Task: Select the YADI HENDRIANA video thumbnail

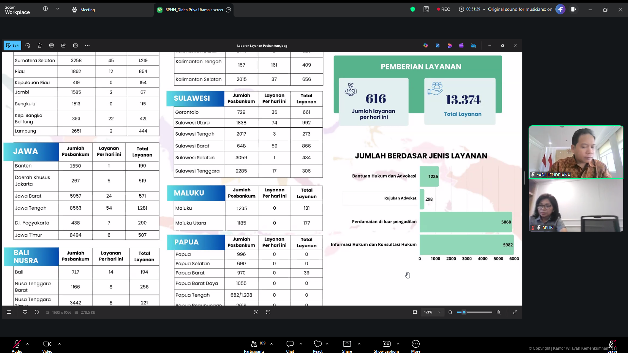Action: coord(576,152)
